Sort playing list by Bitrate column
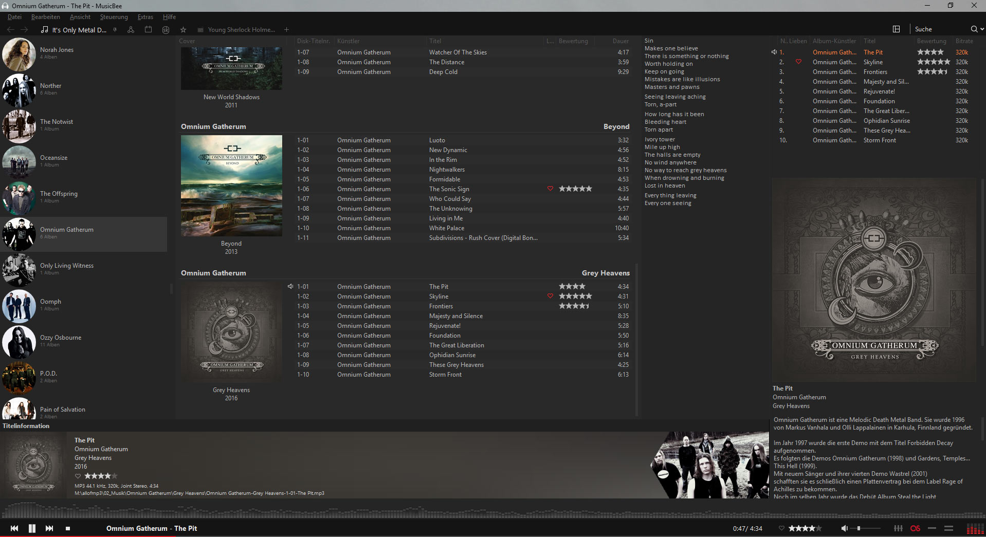The image size is (986, 537). pyautogui.click(x=964, y=41)
